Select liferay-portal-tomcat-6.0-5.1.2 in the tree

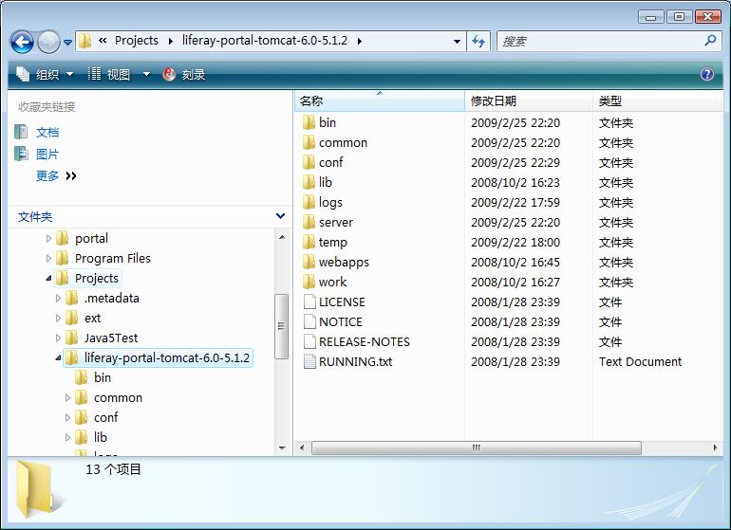coord(167,357)
